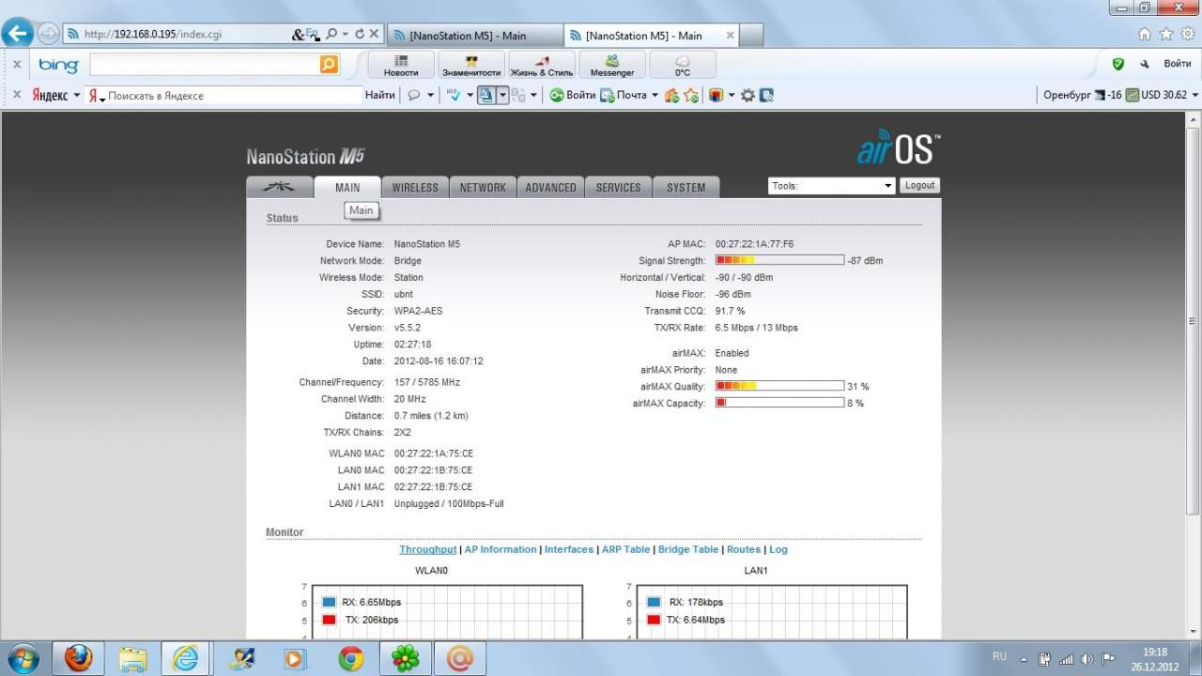Switch to the SERVICES tab

618,187
